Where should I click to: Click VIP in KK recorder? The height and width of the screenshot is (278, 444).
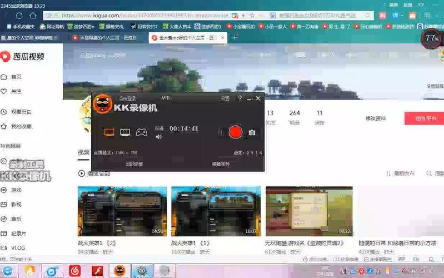[x=166, y=98]
